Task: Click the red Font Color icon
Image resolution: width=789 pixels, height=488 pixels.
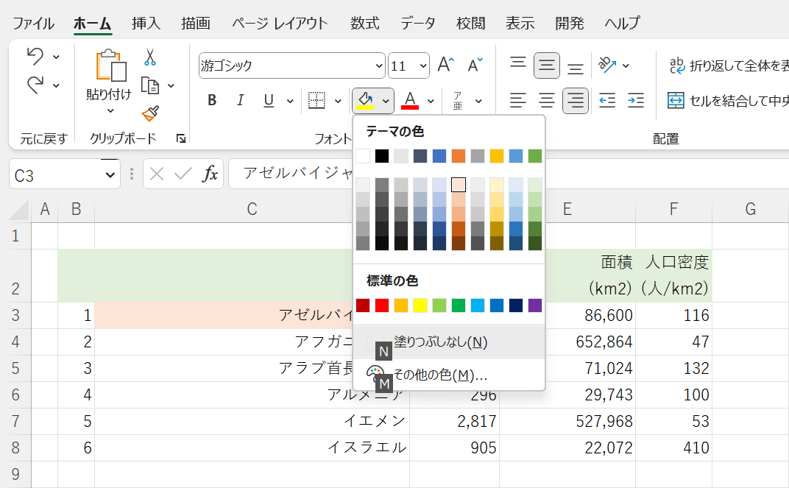Action: (x=411, y=100)
